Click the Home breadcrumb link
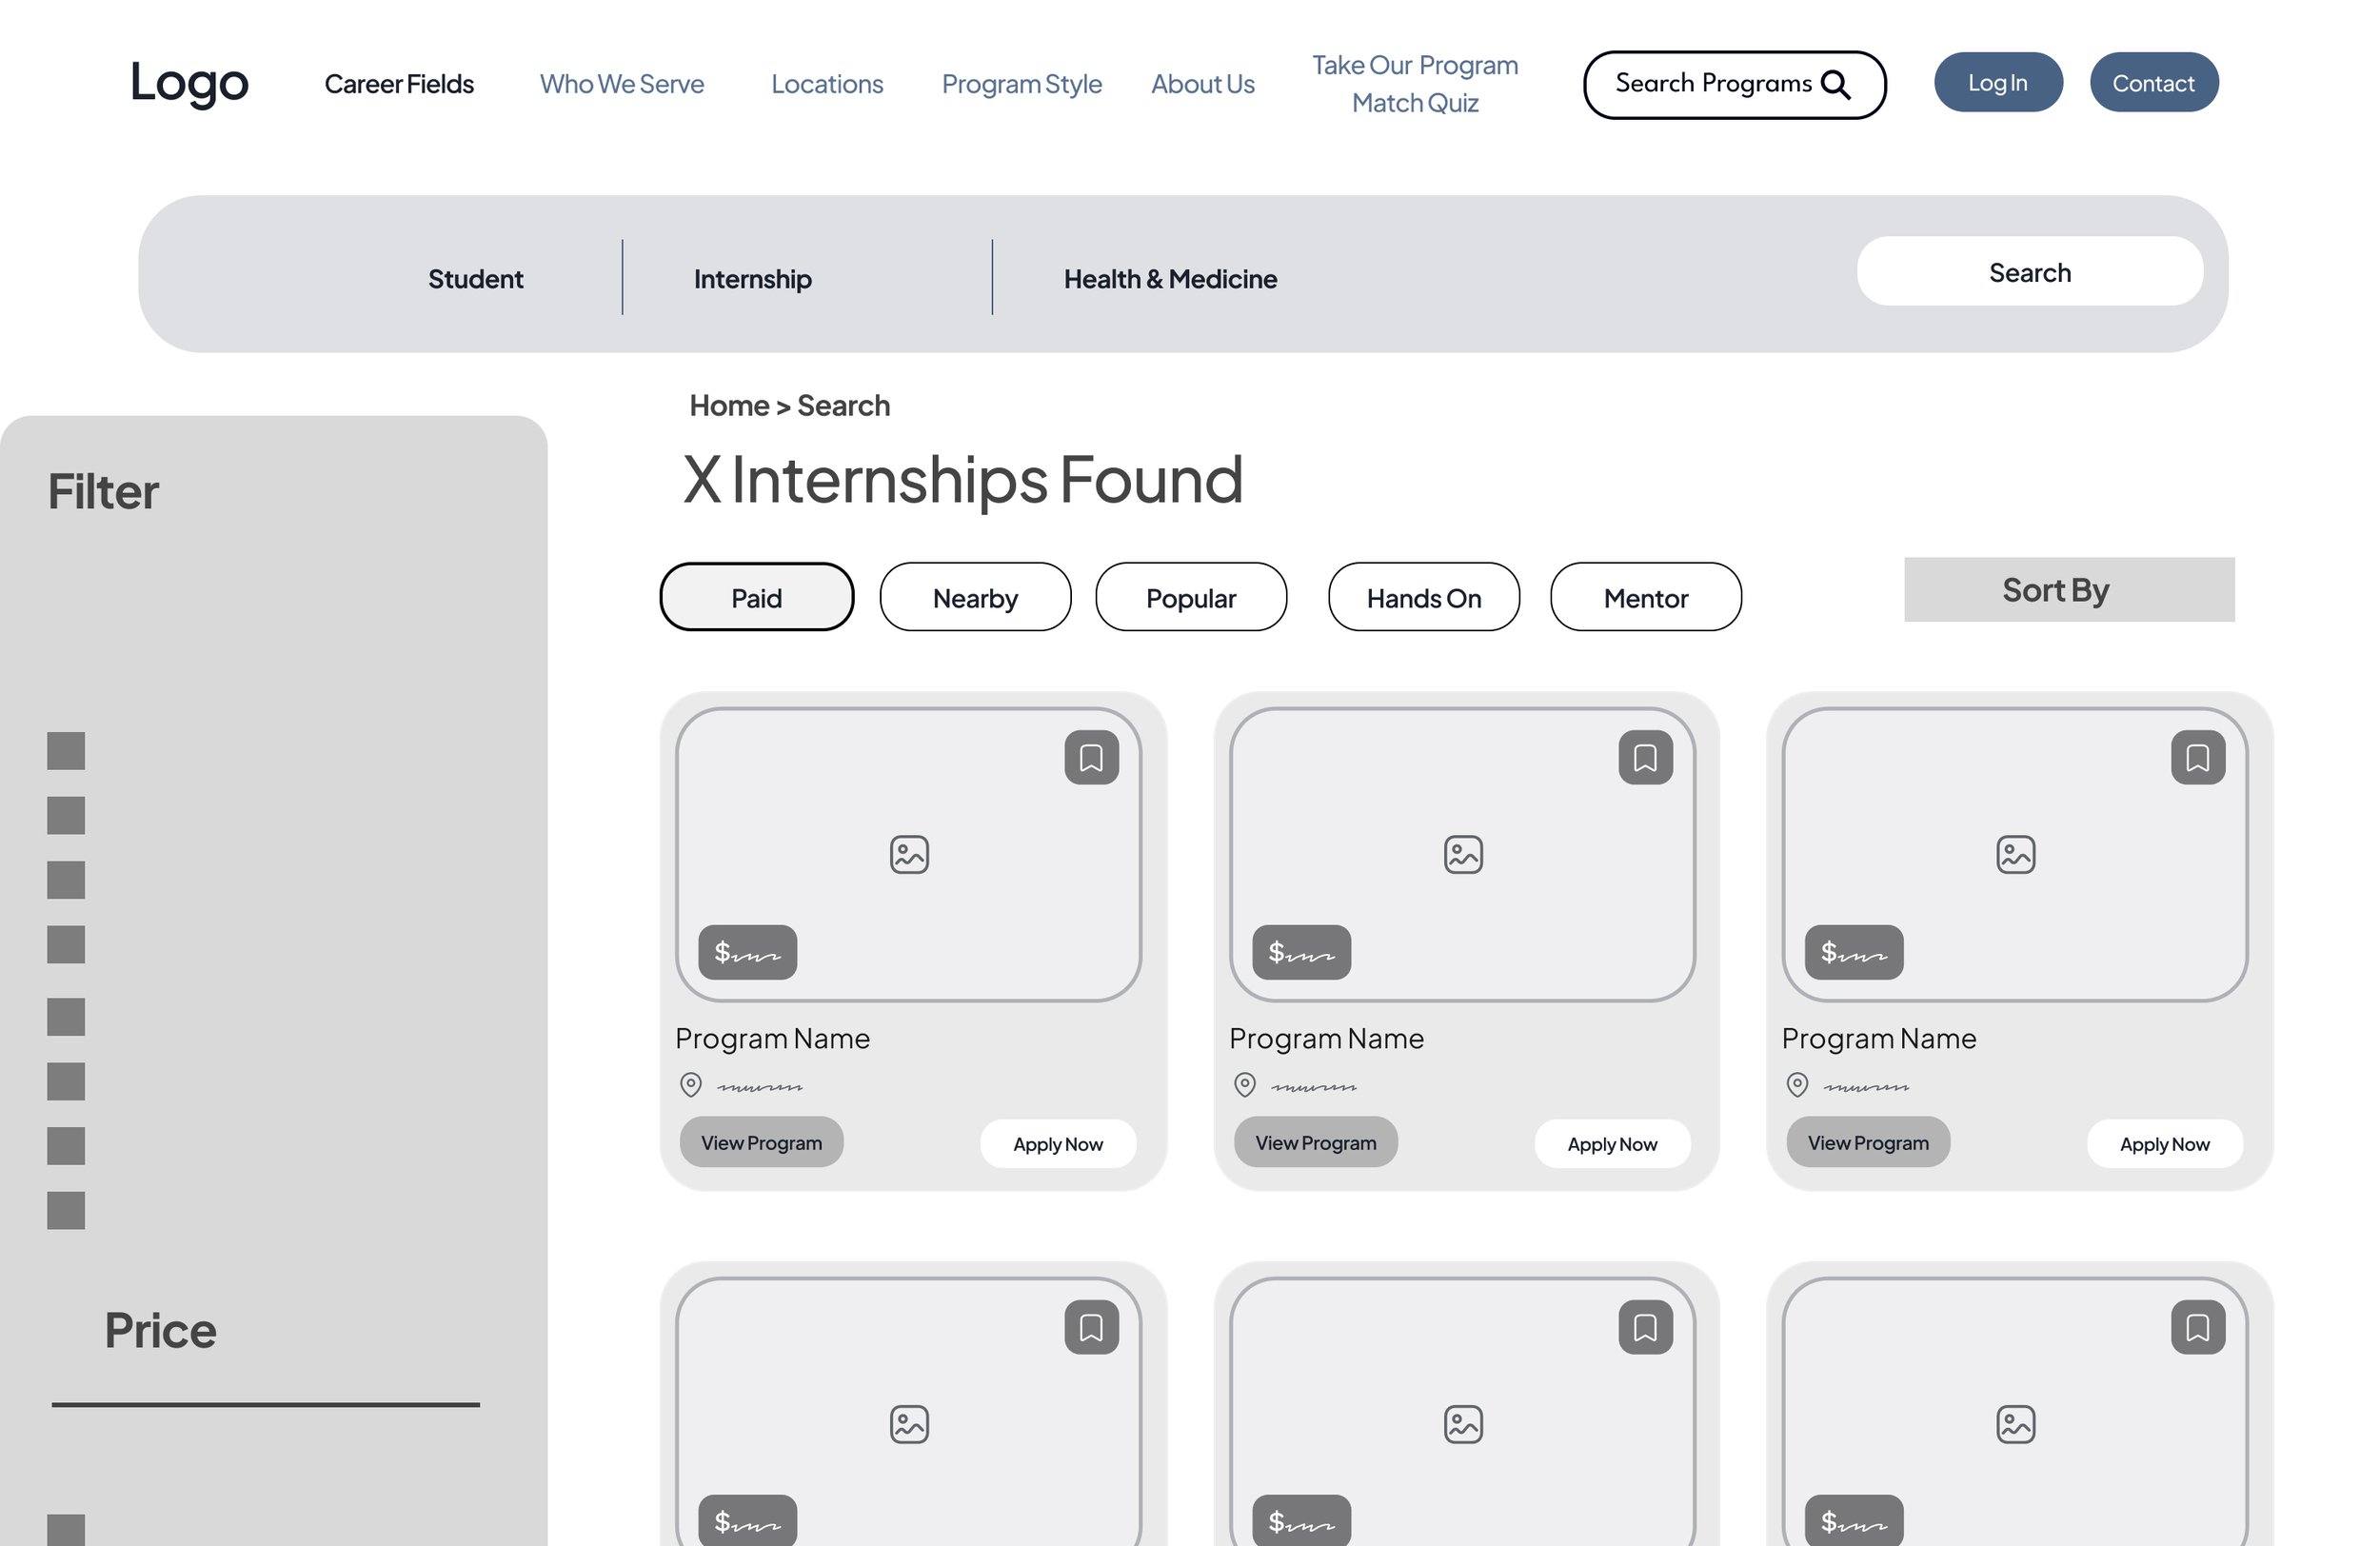The height and width of the screenshot is (1546, 2380). click(x=729, y=406)
